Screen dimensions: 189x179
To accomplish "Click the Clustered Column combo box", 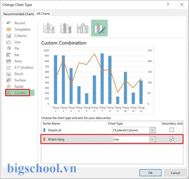I will (x=134, y=130).
